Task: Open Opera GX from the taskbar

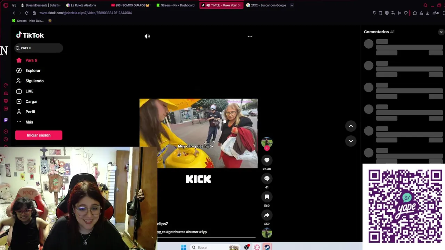Action: [x=257, y=247]
